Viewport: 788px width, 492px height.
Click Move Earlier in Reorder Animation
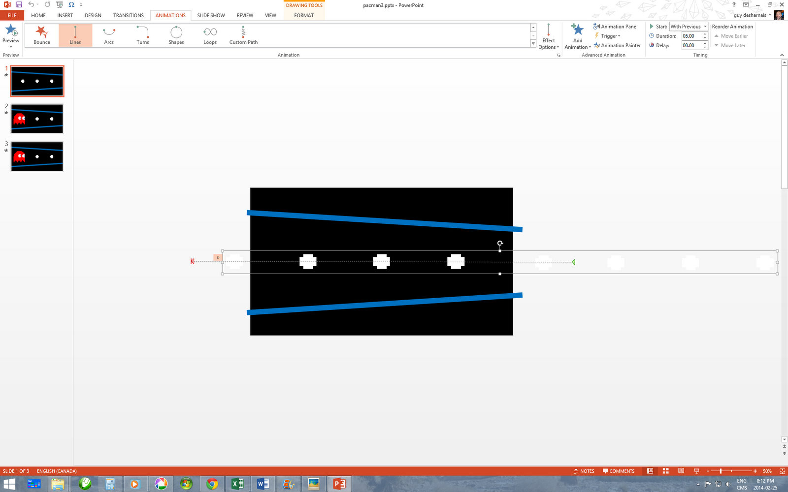pyautogui.click(x=731, y=36)
